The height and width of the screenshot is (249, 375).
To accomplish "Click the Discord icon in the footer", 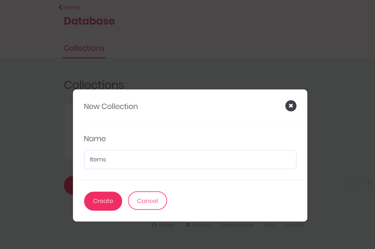I will coord(188,225).
